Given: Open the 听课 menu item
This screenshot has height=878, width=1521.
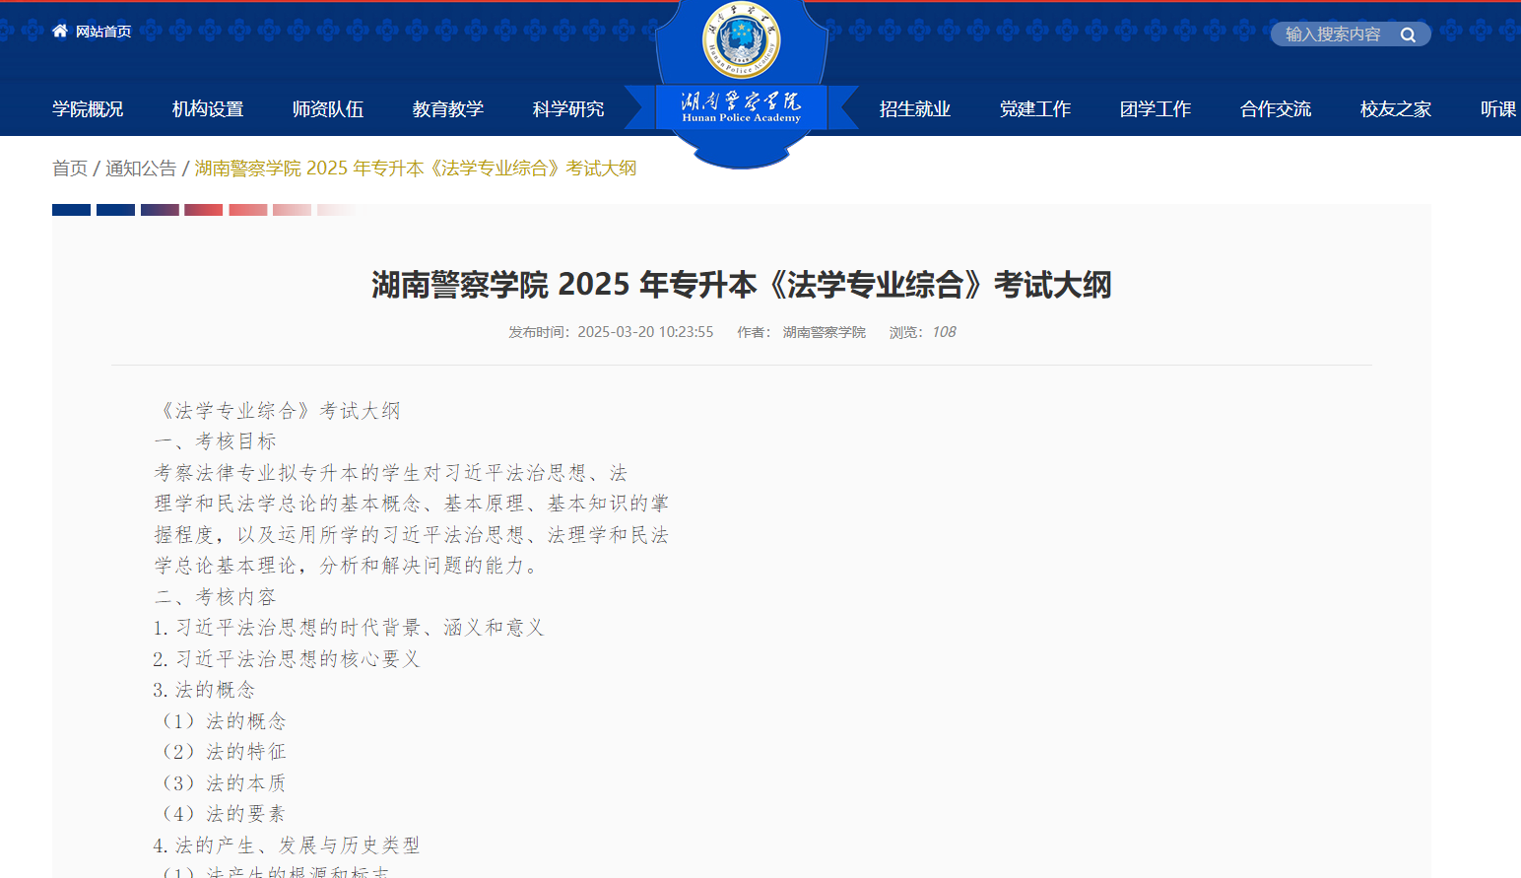Looking at the screenshot, I should point(1499,109).
